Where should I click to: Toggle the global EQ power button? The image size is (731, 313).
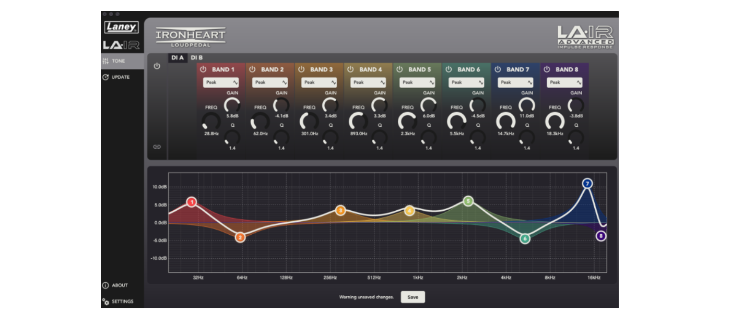tap(157, 66)
